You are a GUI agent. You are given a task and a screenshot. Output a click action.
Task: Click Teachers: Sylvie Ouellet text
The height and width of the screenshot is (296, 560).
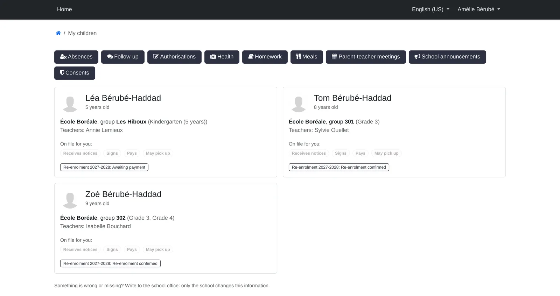(319, 130)
